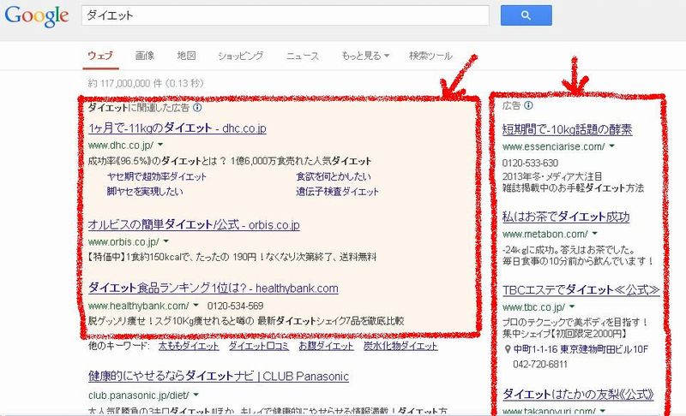Open the ショッピング tab

tap(241, 56)
